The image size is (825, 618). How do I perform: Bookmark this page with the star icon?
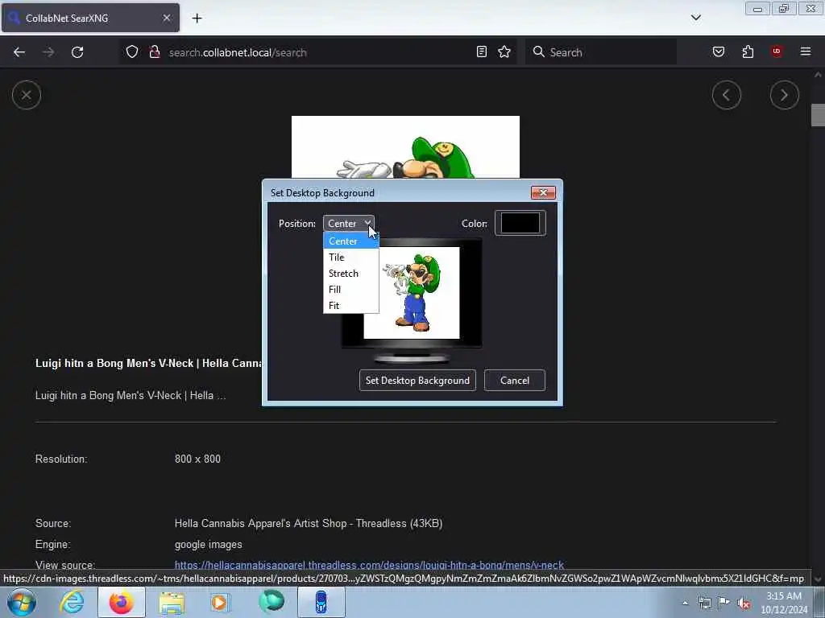coord(504,51)
